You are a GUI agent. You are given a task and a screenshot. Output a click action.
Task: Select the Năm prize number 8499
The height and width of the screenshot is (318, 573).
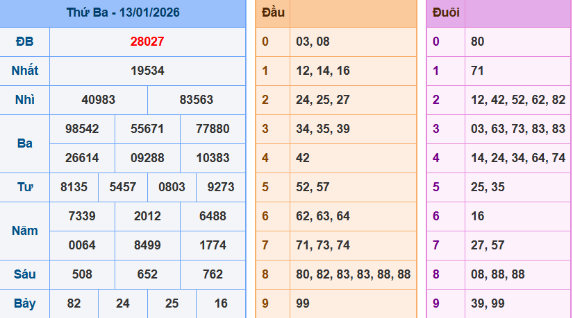(x=147, y=245)
